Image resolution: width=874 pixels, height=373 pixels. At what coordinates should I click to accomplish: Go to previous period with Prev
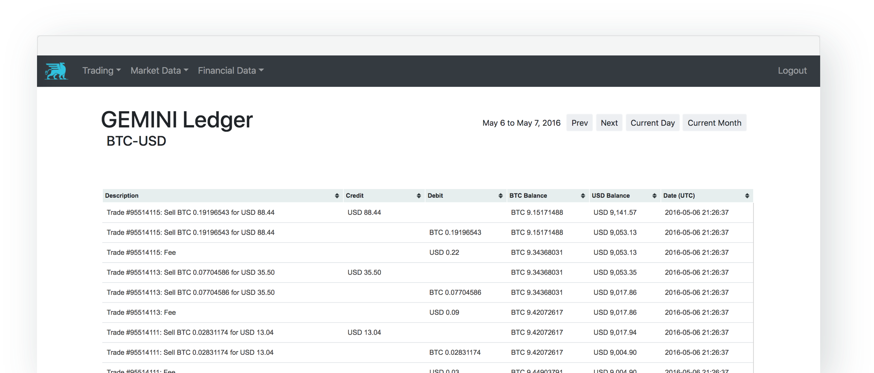579,123
